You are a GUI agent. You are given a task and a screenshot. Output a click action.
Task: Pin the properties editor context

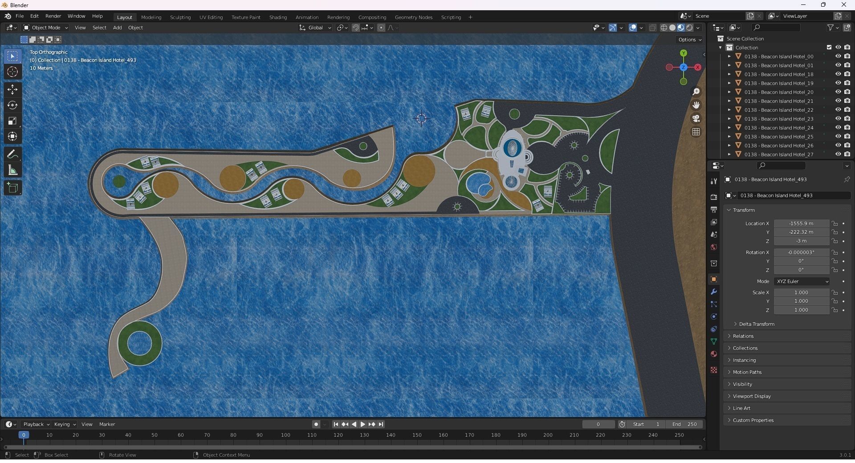coord(847,179)
